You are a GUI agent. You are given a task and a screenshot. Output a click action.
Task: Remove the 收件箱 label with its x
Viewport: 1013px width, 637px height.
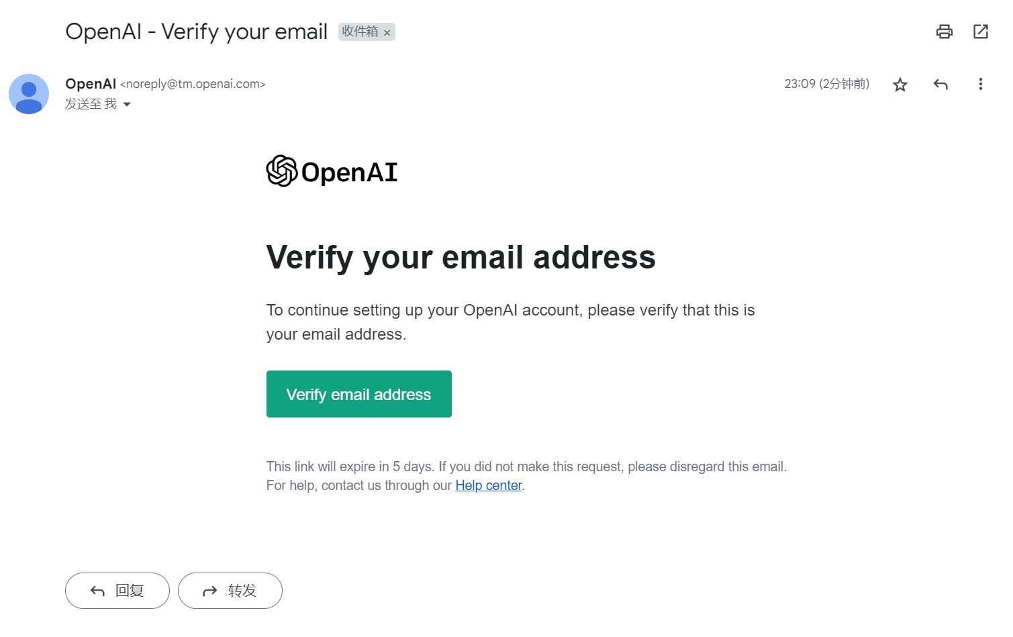(387, 32)
